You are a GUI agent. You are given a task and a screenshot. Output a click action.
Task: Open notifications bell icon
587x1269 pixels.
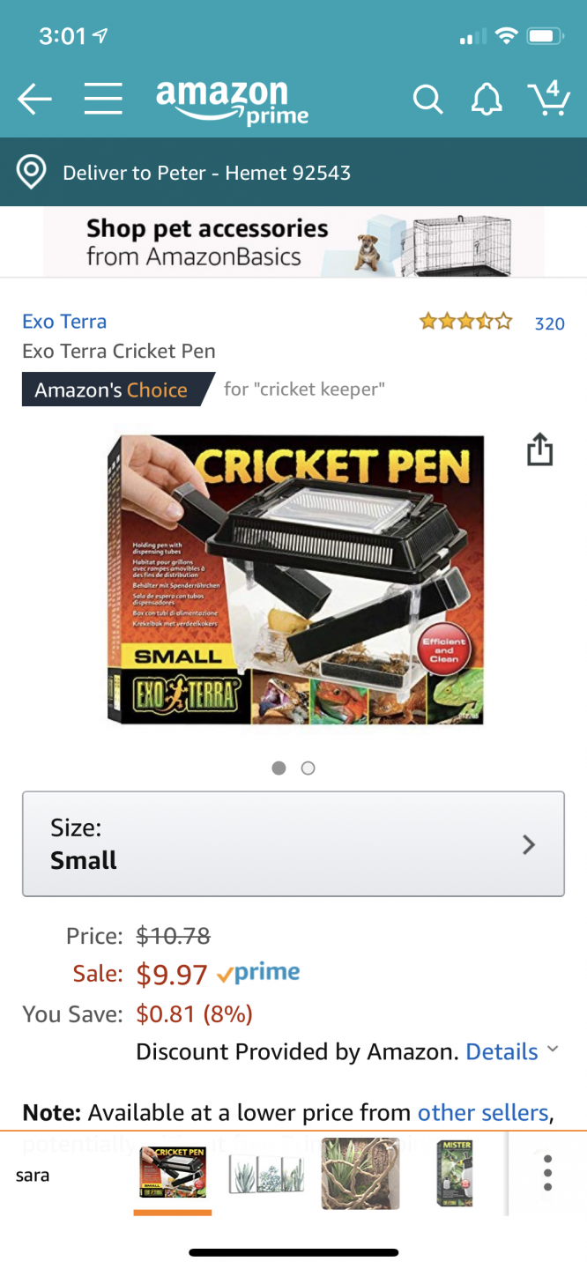(x=487, y=100)
